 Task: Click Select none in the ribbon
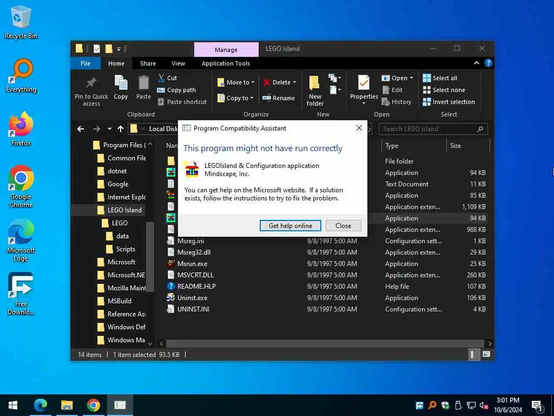444,90
